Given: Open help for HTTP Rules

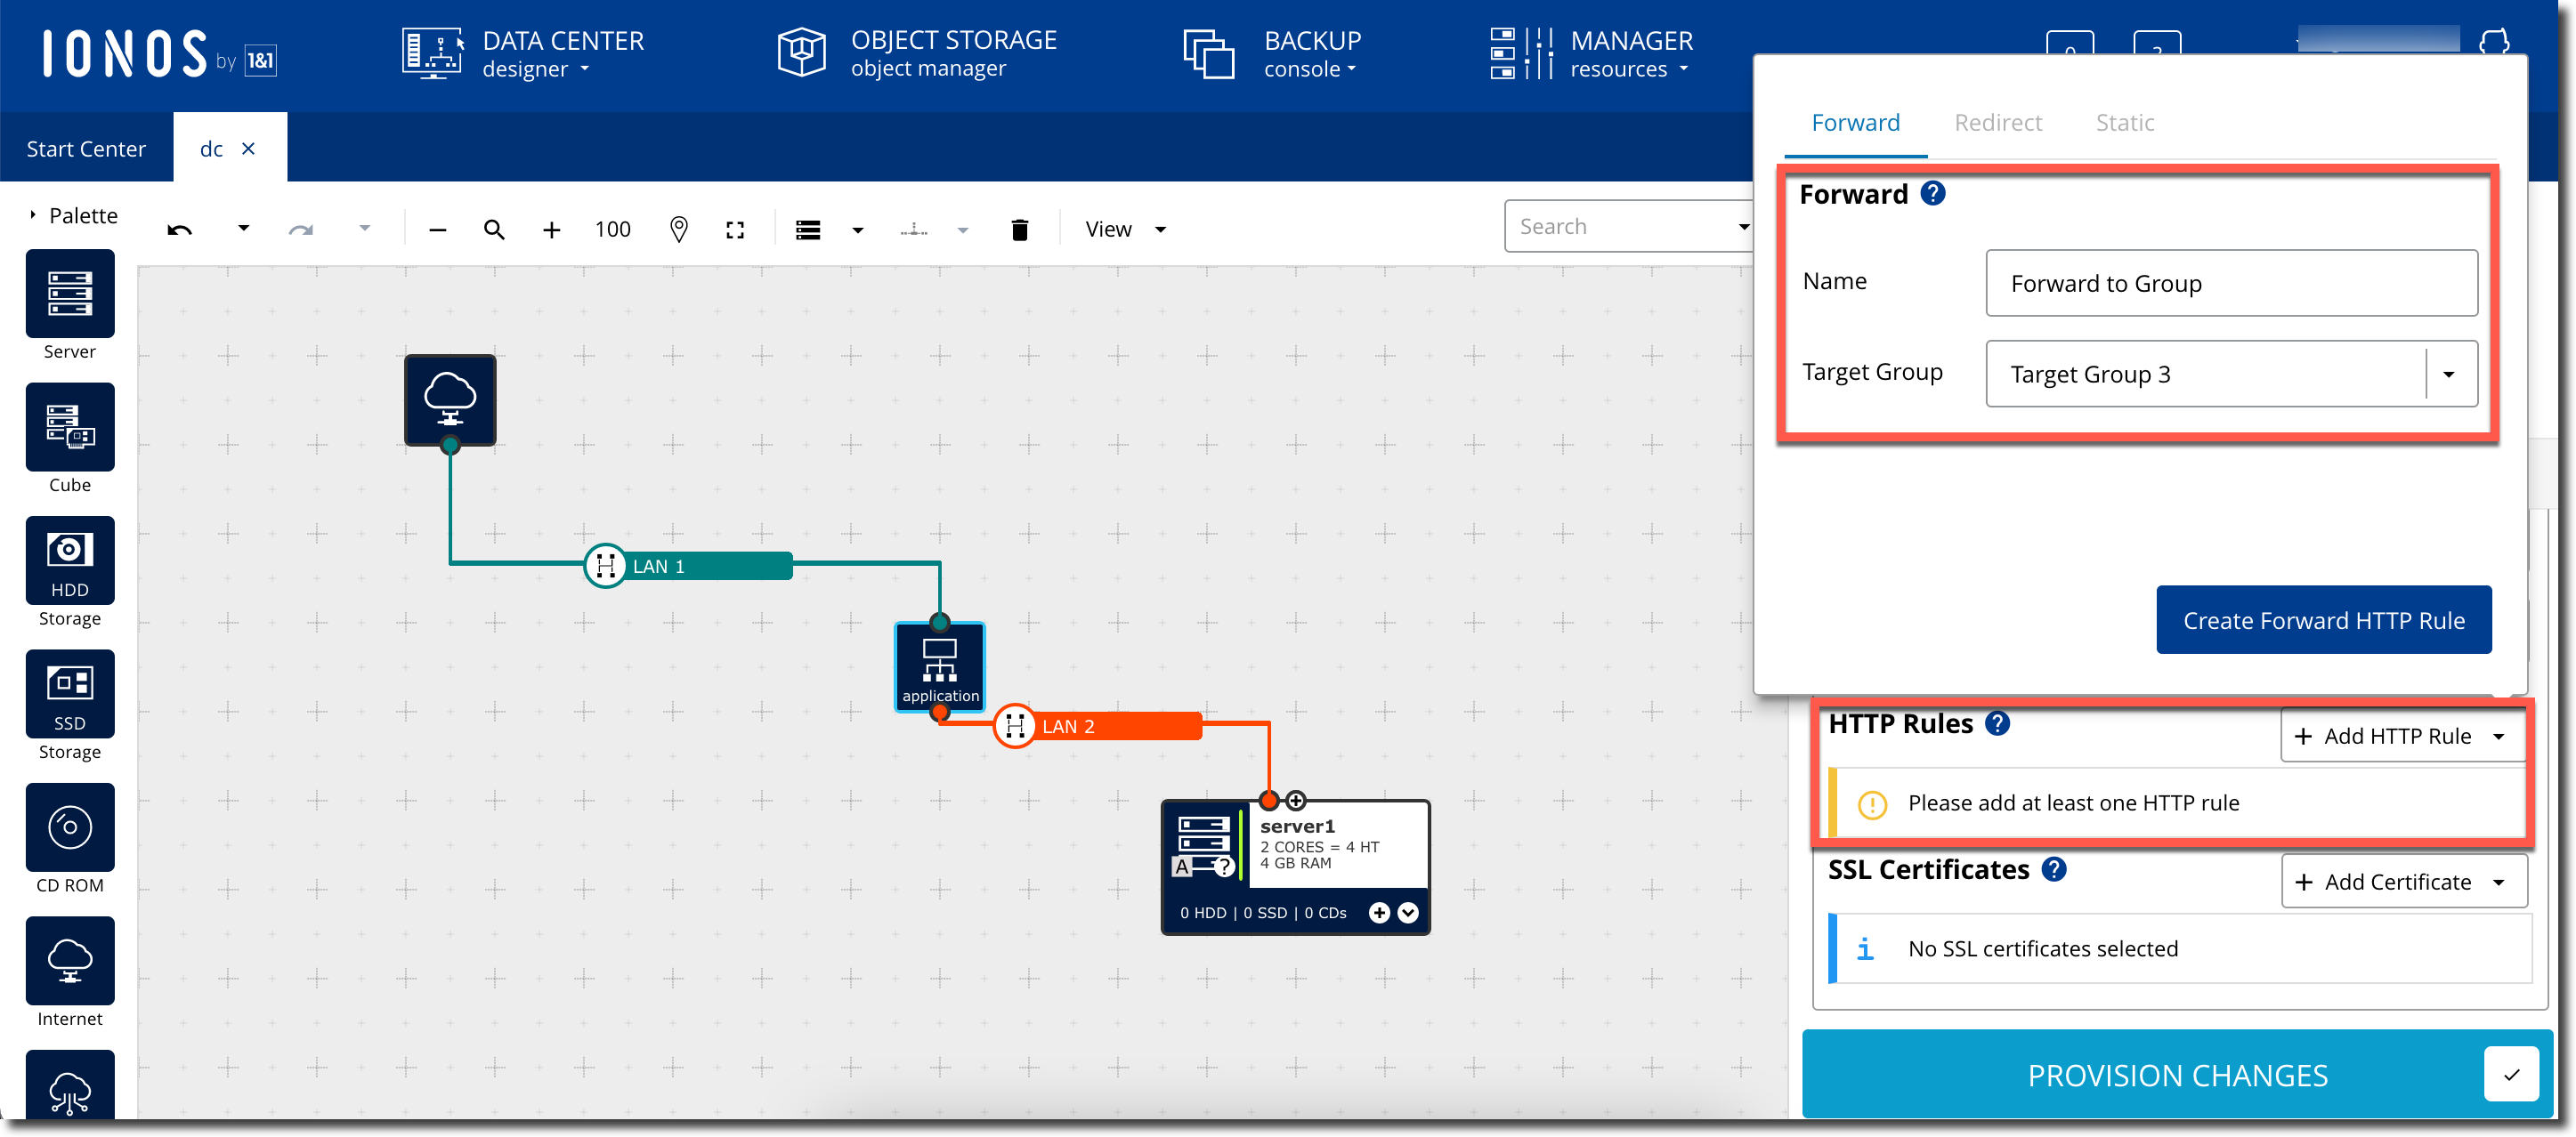Looking at the screenshot, I should point(1997,723).
